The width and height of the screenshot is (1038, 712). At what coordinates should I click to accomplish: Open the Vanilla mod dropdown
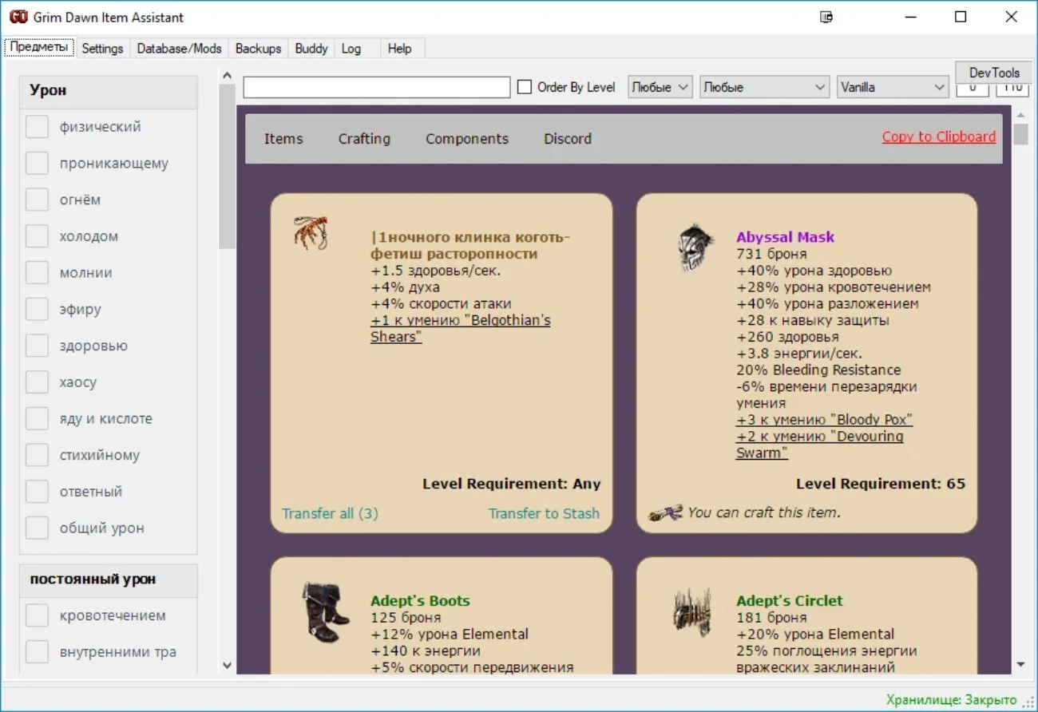click(893, 87)
